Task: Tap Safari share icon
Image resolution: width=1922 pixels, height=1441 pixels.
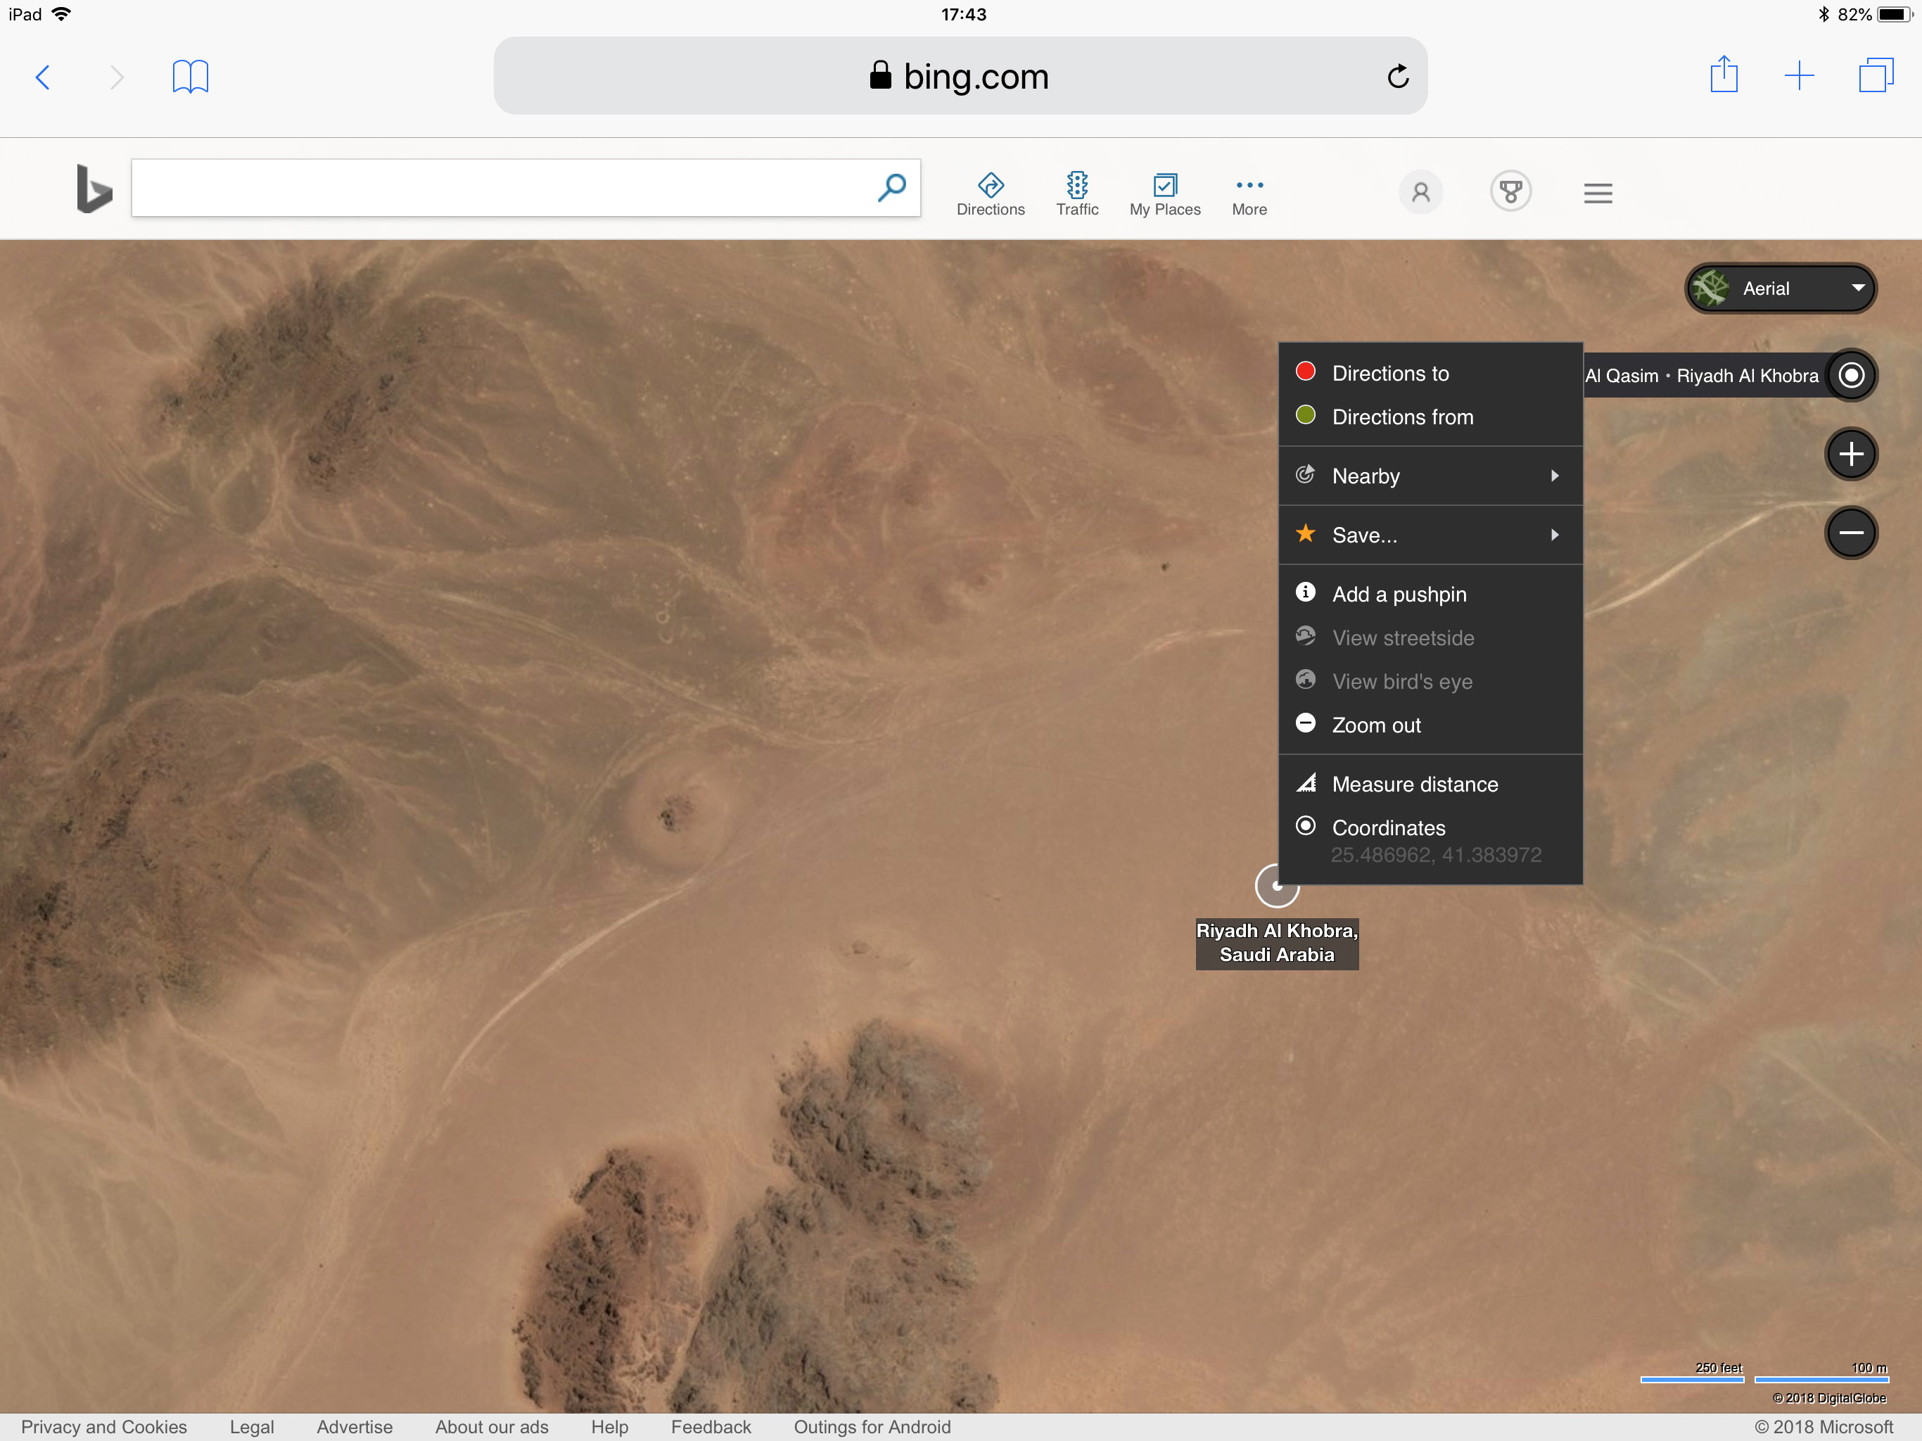Action: coord(1723,75)
